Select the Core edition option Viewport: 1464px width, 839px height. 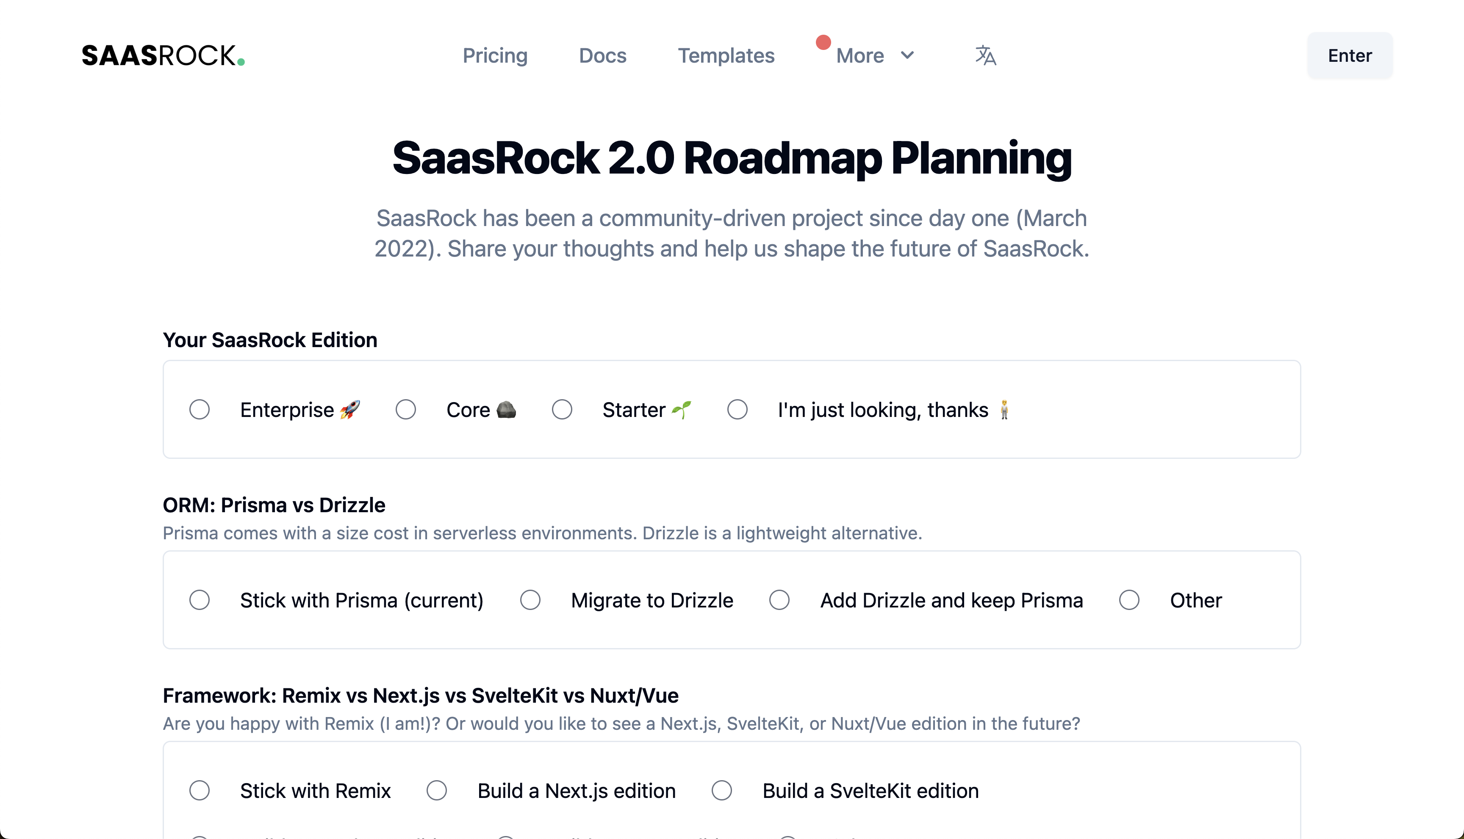(406, 409)
